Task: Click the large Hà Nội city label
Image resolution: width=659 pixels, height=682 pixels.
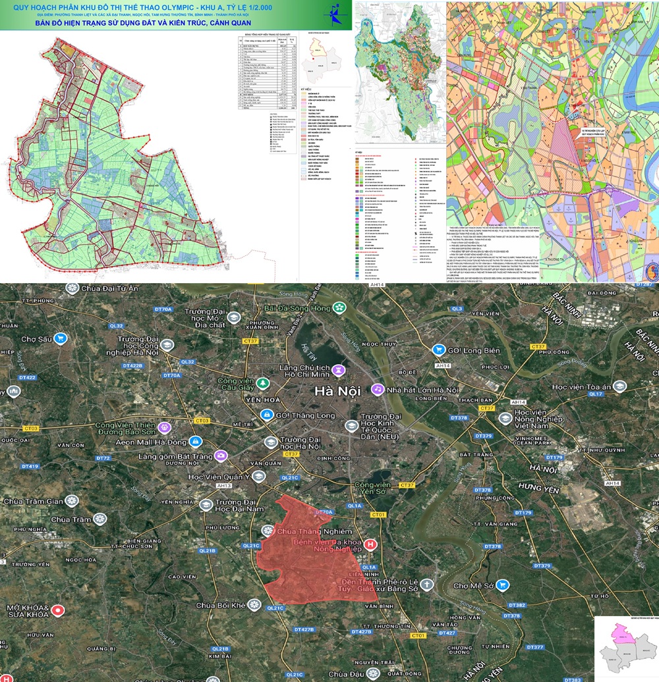Action: coord(338,391)
